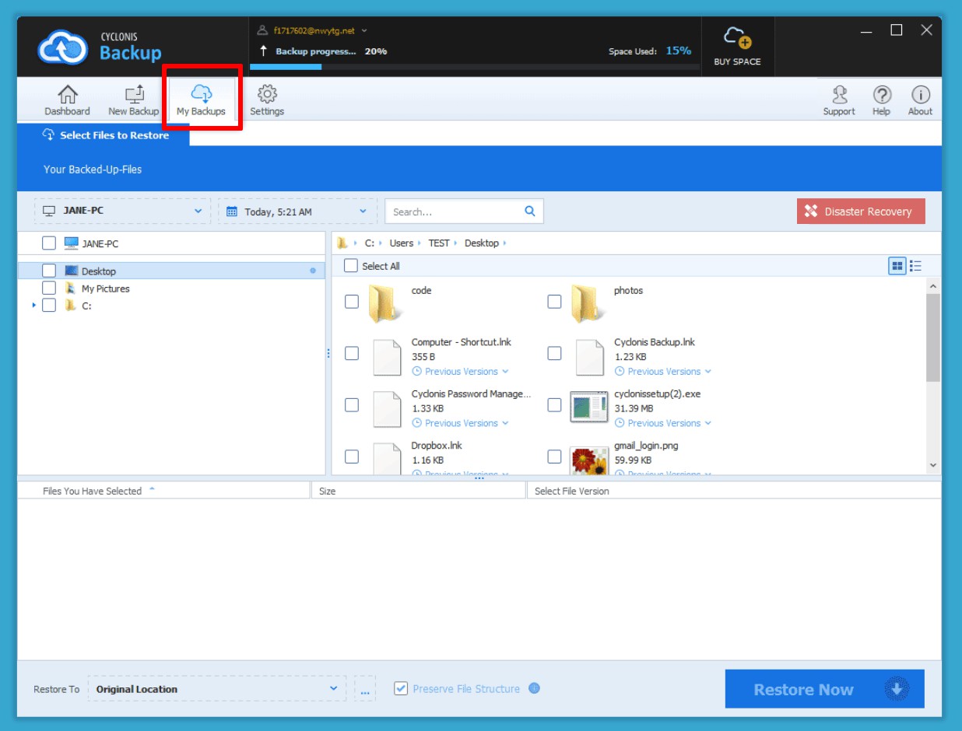This screenshot has width=962, height=731.
Task: Toggle the Preserve File Structure checkbox
Action: point(401,689)
